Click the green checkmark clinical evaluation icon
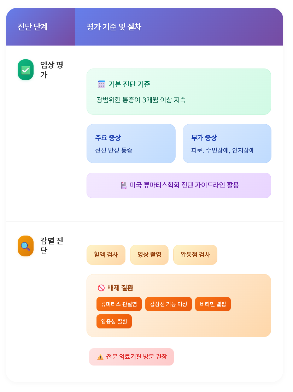Screen dimensions: 293x392 pyautogui.click(x=25, y=70)
